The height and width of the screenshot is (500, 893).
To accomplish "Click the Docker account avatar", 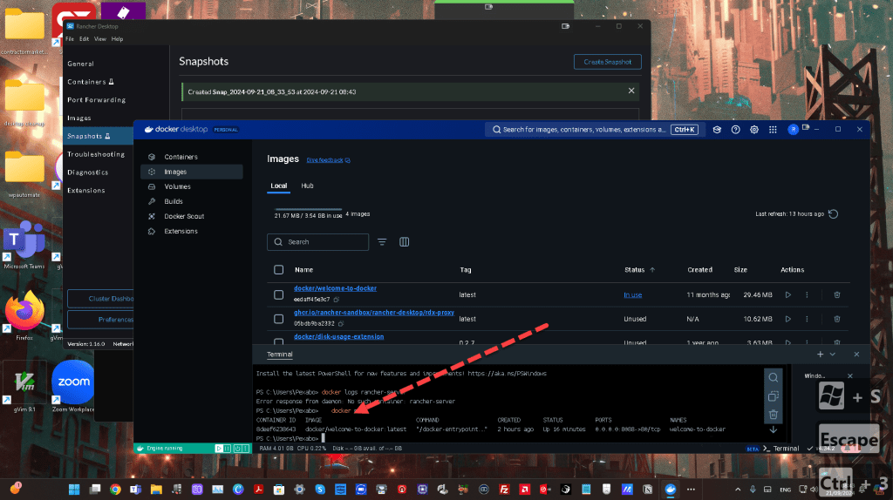I will click(793, 130).
